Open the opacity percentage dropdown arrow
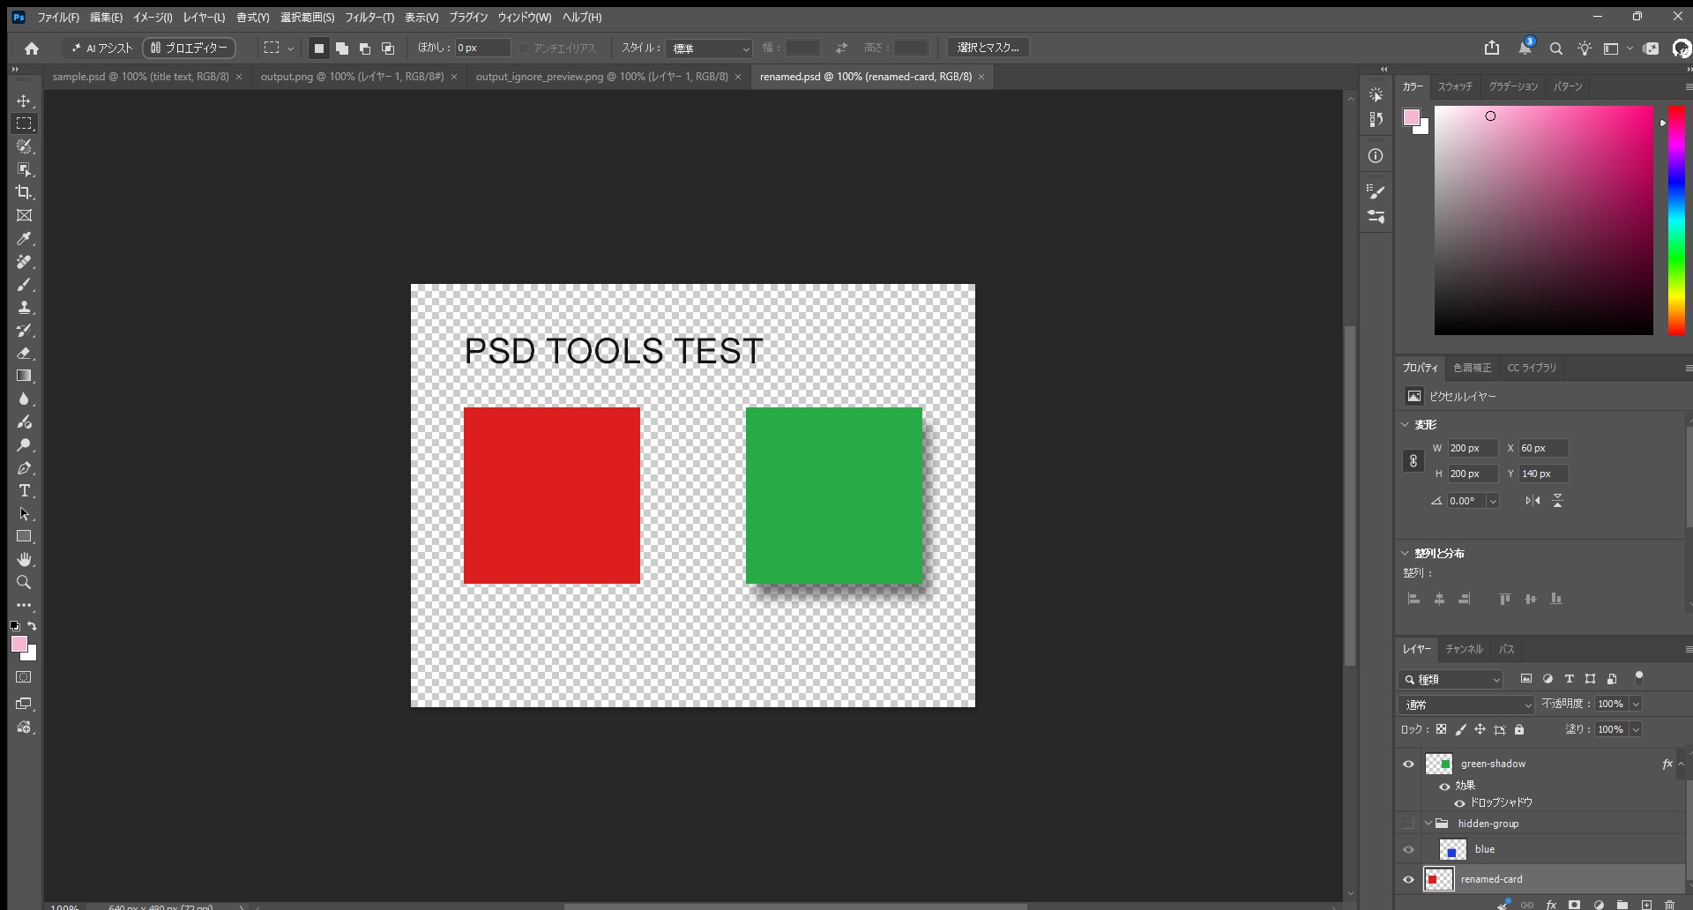 pyautogui.click(x=1636, y=704)
